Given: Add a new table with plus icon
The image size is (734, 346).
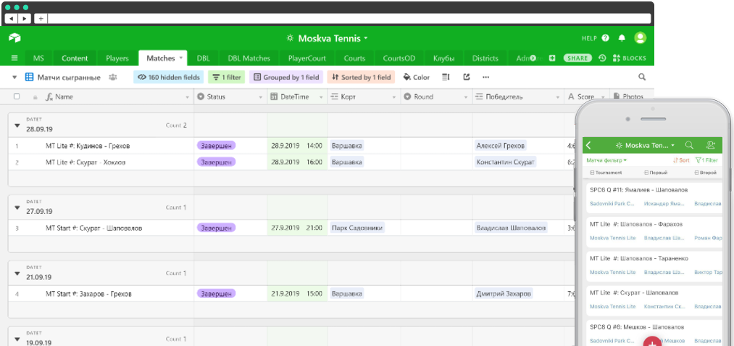Looking at the screenshot, I should [552, 58].
